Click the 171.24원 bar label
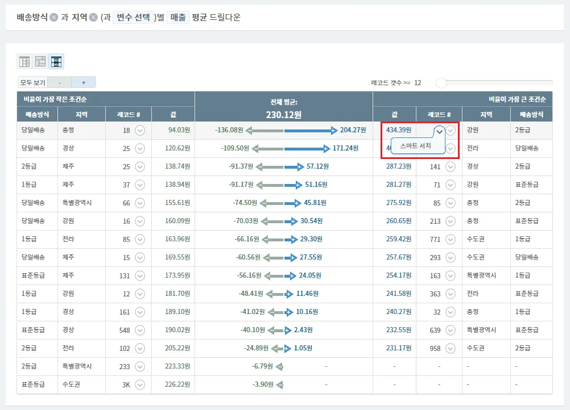This screenshot has width=570, height=410. coord(346,148)
